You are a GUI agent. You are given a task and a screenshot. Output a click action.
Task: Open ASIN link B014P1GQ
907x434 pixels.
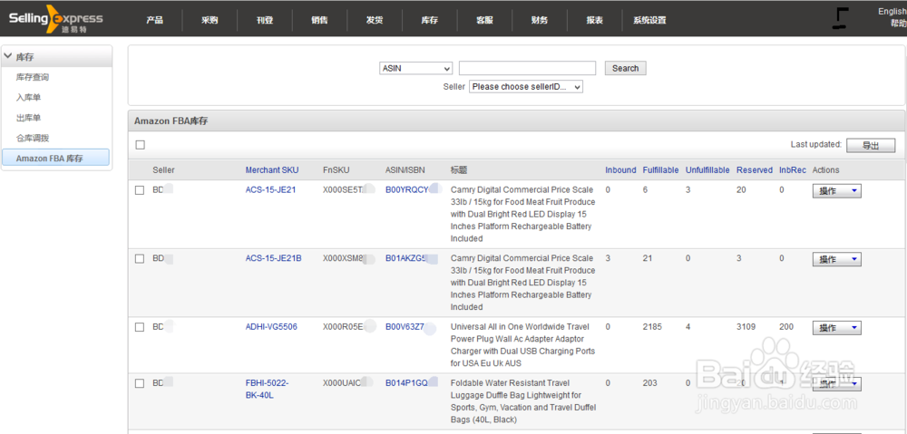point(406,382)
